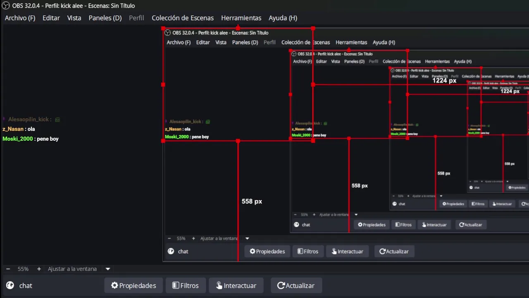
Task: Open the Archivo (F) menu in main window
Action: [20, 18]
